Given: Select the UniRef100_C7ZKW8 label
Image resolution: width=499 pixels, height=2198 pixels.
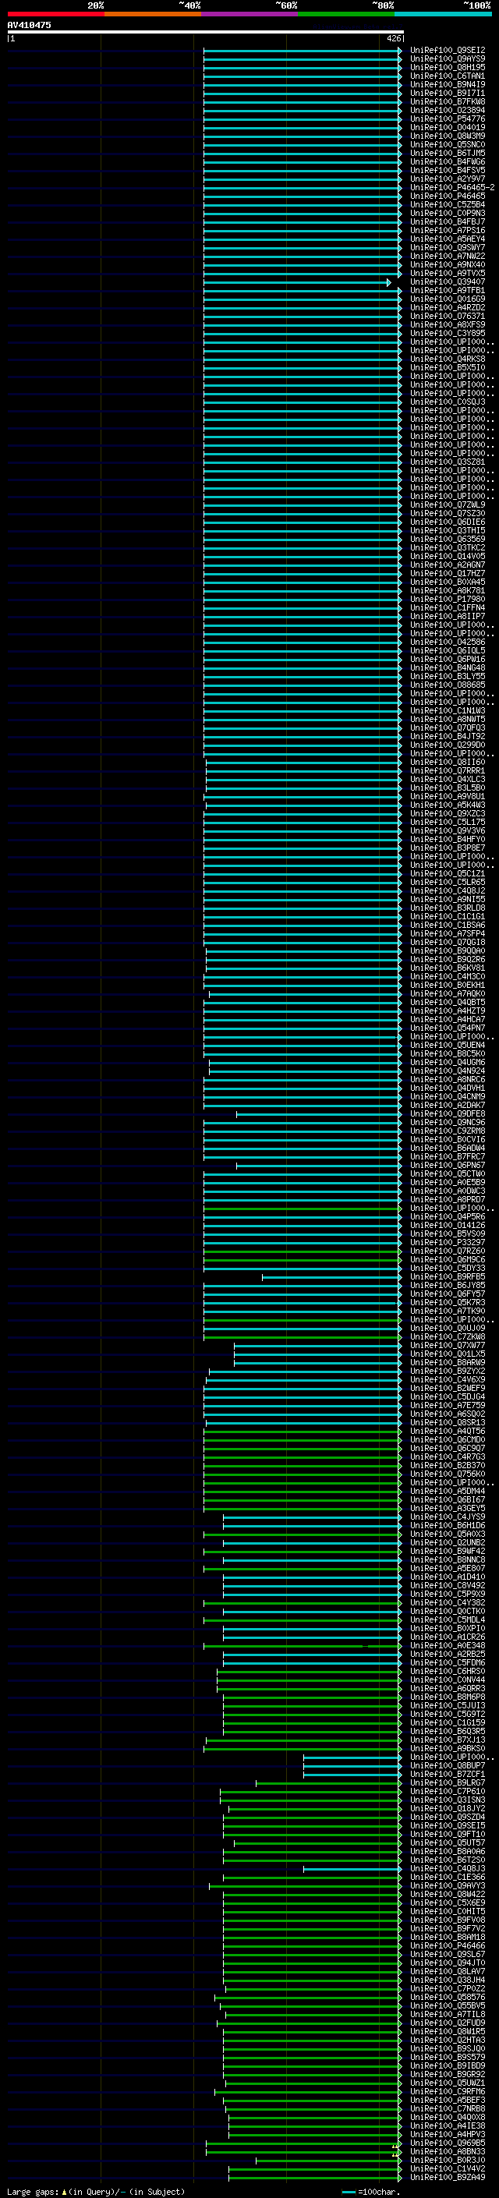Looking at the screenshot, I should (x=448, y=1337).
